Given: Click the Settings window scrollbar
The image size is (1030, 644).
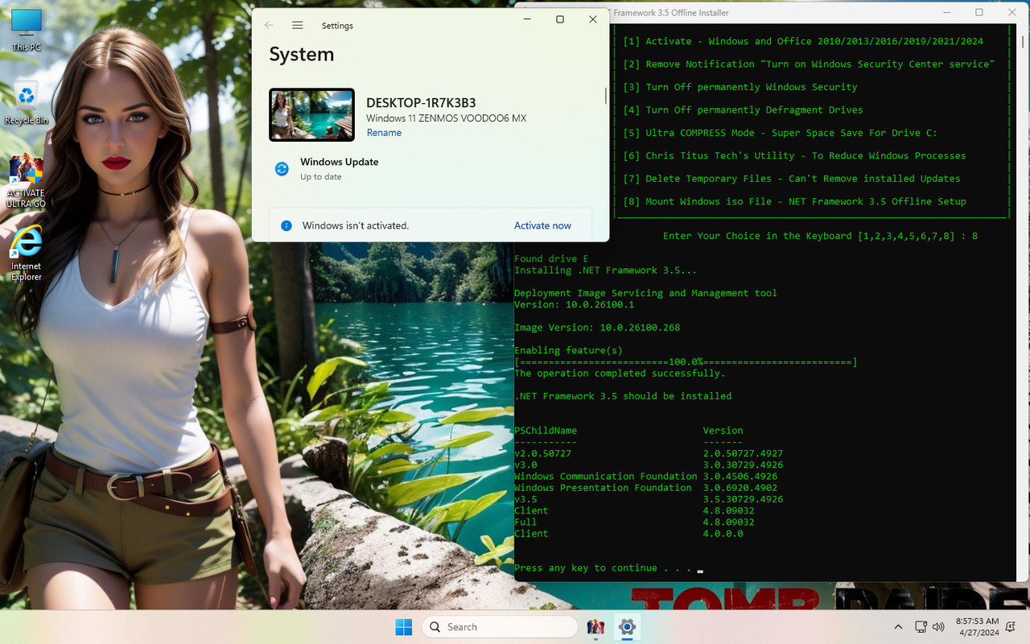Looking at the screenshot, I should point(605,96).
